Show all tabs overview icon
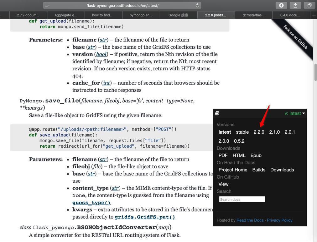 click(309, 5)
